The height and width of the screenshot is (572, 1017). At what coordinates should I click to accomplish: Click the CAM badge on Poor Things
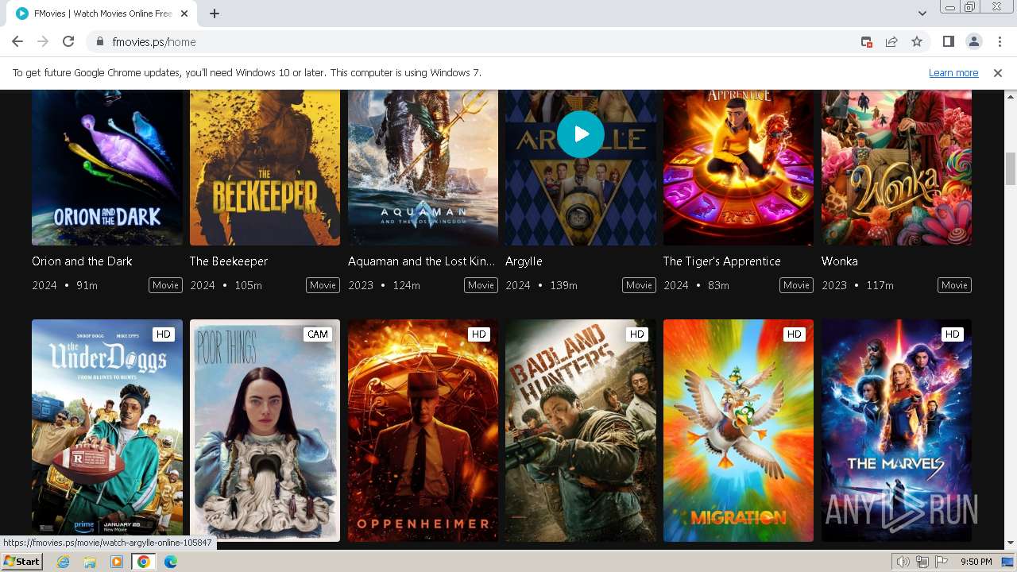(x=318, y=334)
